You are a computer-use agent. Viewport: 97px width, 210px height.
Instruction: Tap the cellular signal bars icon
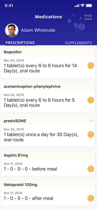(77, 6)
